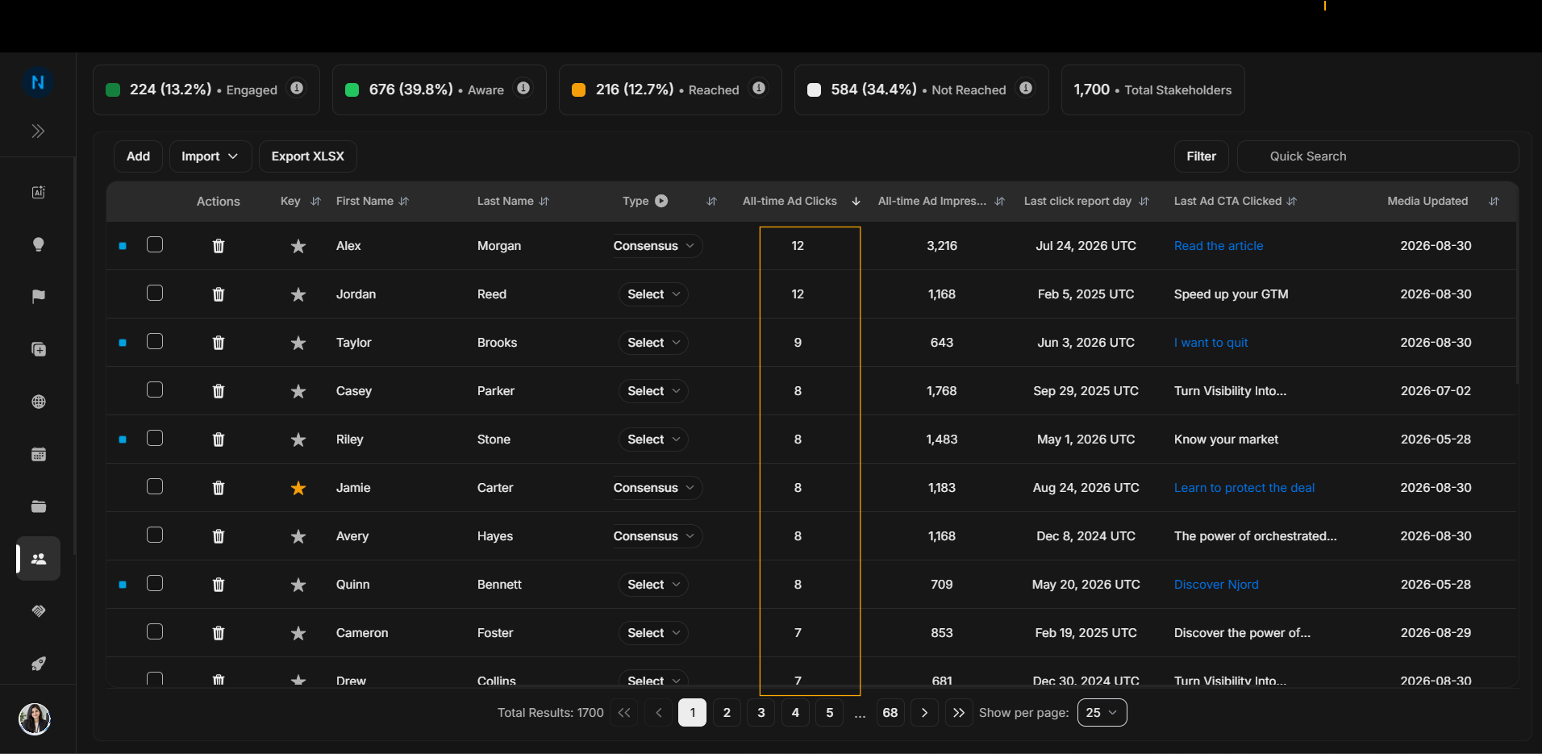Viewport: 1542px width, 754px height.
Task: Open the stakeholders people sidebar icon
Action: tap(38, 558)
